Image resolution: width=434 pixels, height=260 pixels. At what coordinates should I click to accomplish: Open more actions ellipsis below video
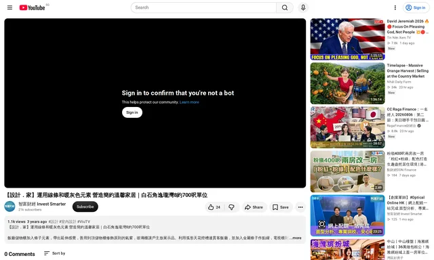pos(300,207)
